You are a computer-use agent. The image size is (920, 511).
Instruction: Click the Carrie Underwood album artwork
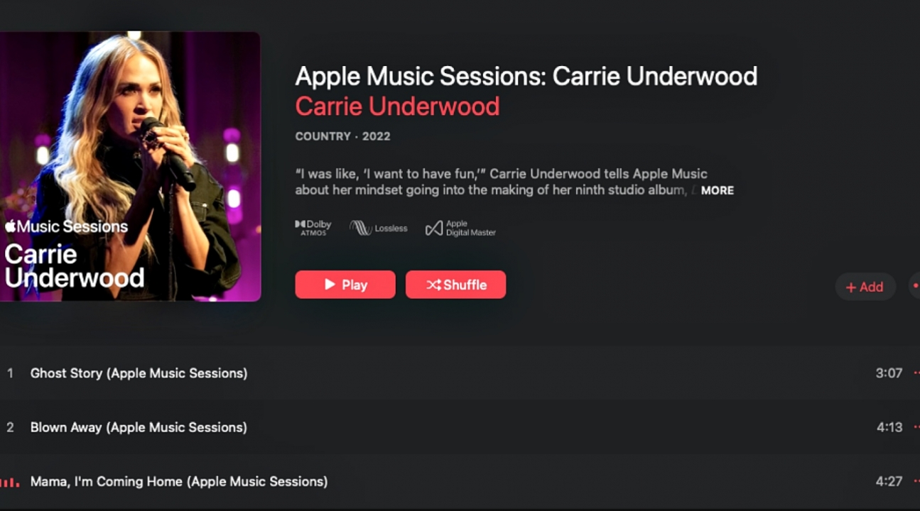tap(130, 166)
